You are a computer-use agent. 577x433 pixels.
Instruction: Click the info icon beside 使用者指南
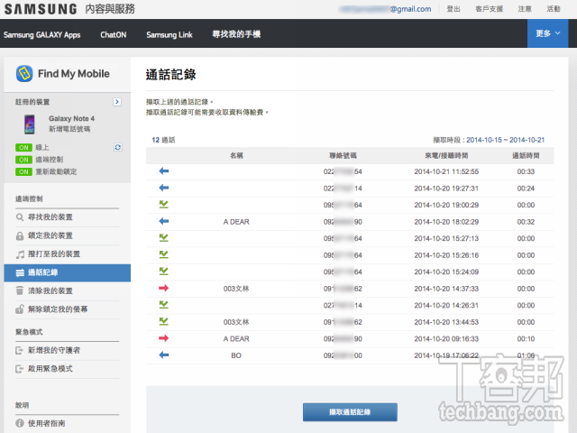tap(20, 423)
